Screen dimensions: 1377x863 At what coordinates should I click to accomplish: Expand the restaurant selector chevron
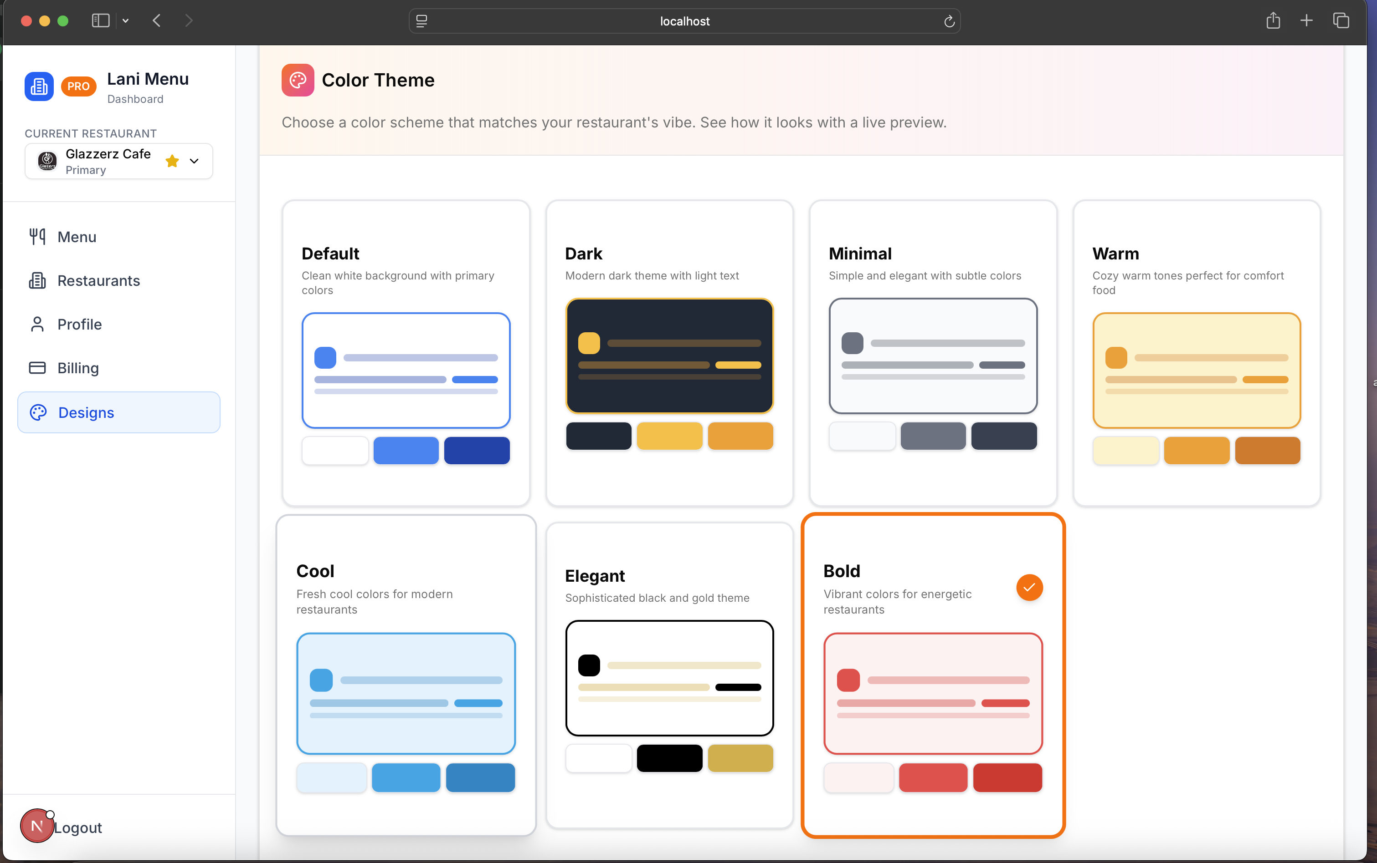[194, 162]
